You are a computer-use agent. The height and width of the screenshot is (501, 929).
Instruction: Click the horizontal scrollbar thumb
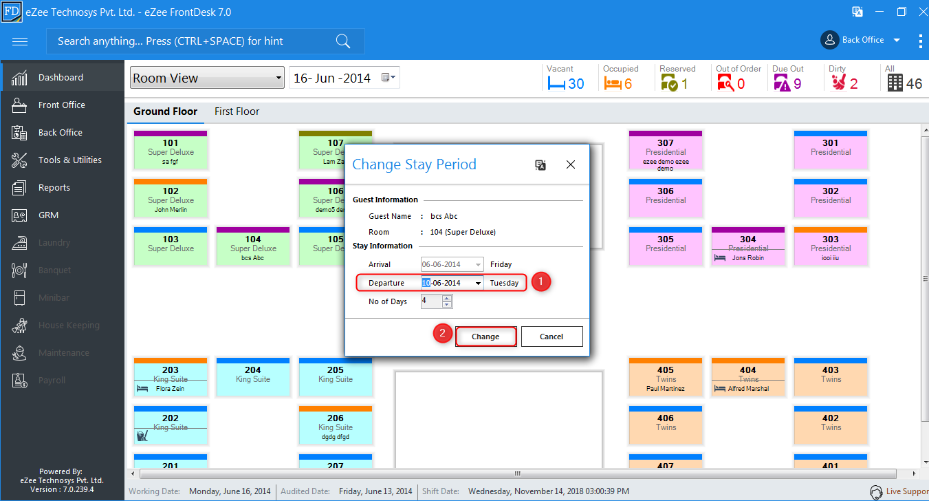click(517, 473)
